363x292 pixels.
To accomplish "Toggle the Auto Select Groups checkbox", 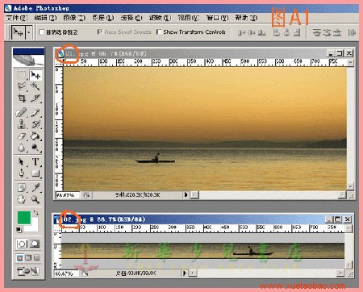I will 100,31.
